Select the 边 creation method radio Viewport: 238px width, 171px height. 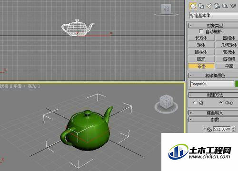point(195,103)
